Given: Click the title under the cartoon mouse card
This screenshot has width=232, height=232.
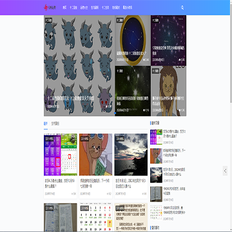Looking at the screenshot, I should [95, 184].
